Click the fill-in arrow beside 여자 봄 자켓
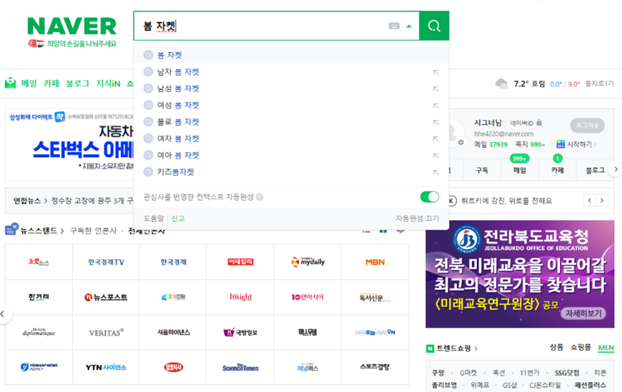This screenshot has width=622, height=392. coord(436,139)
